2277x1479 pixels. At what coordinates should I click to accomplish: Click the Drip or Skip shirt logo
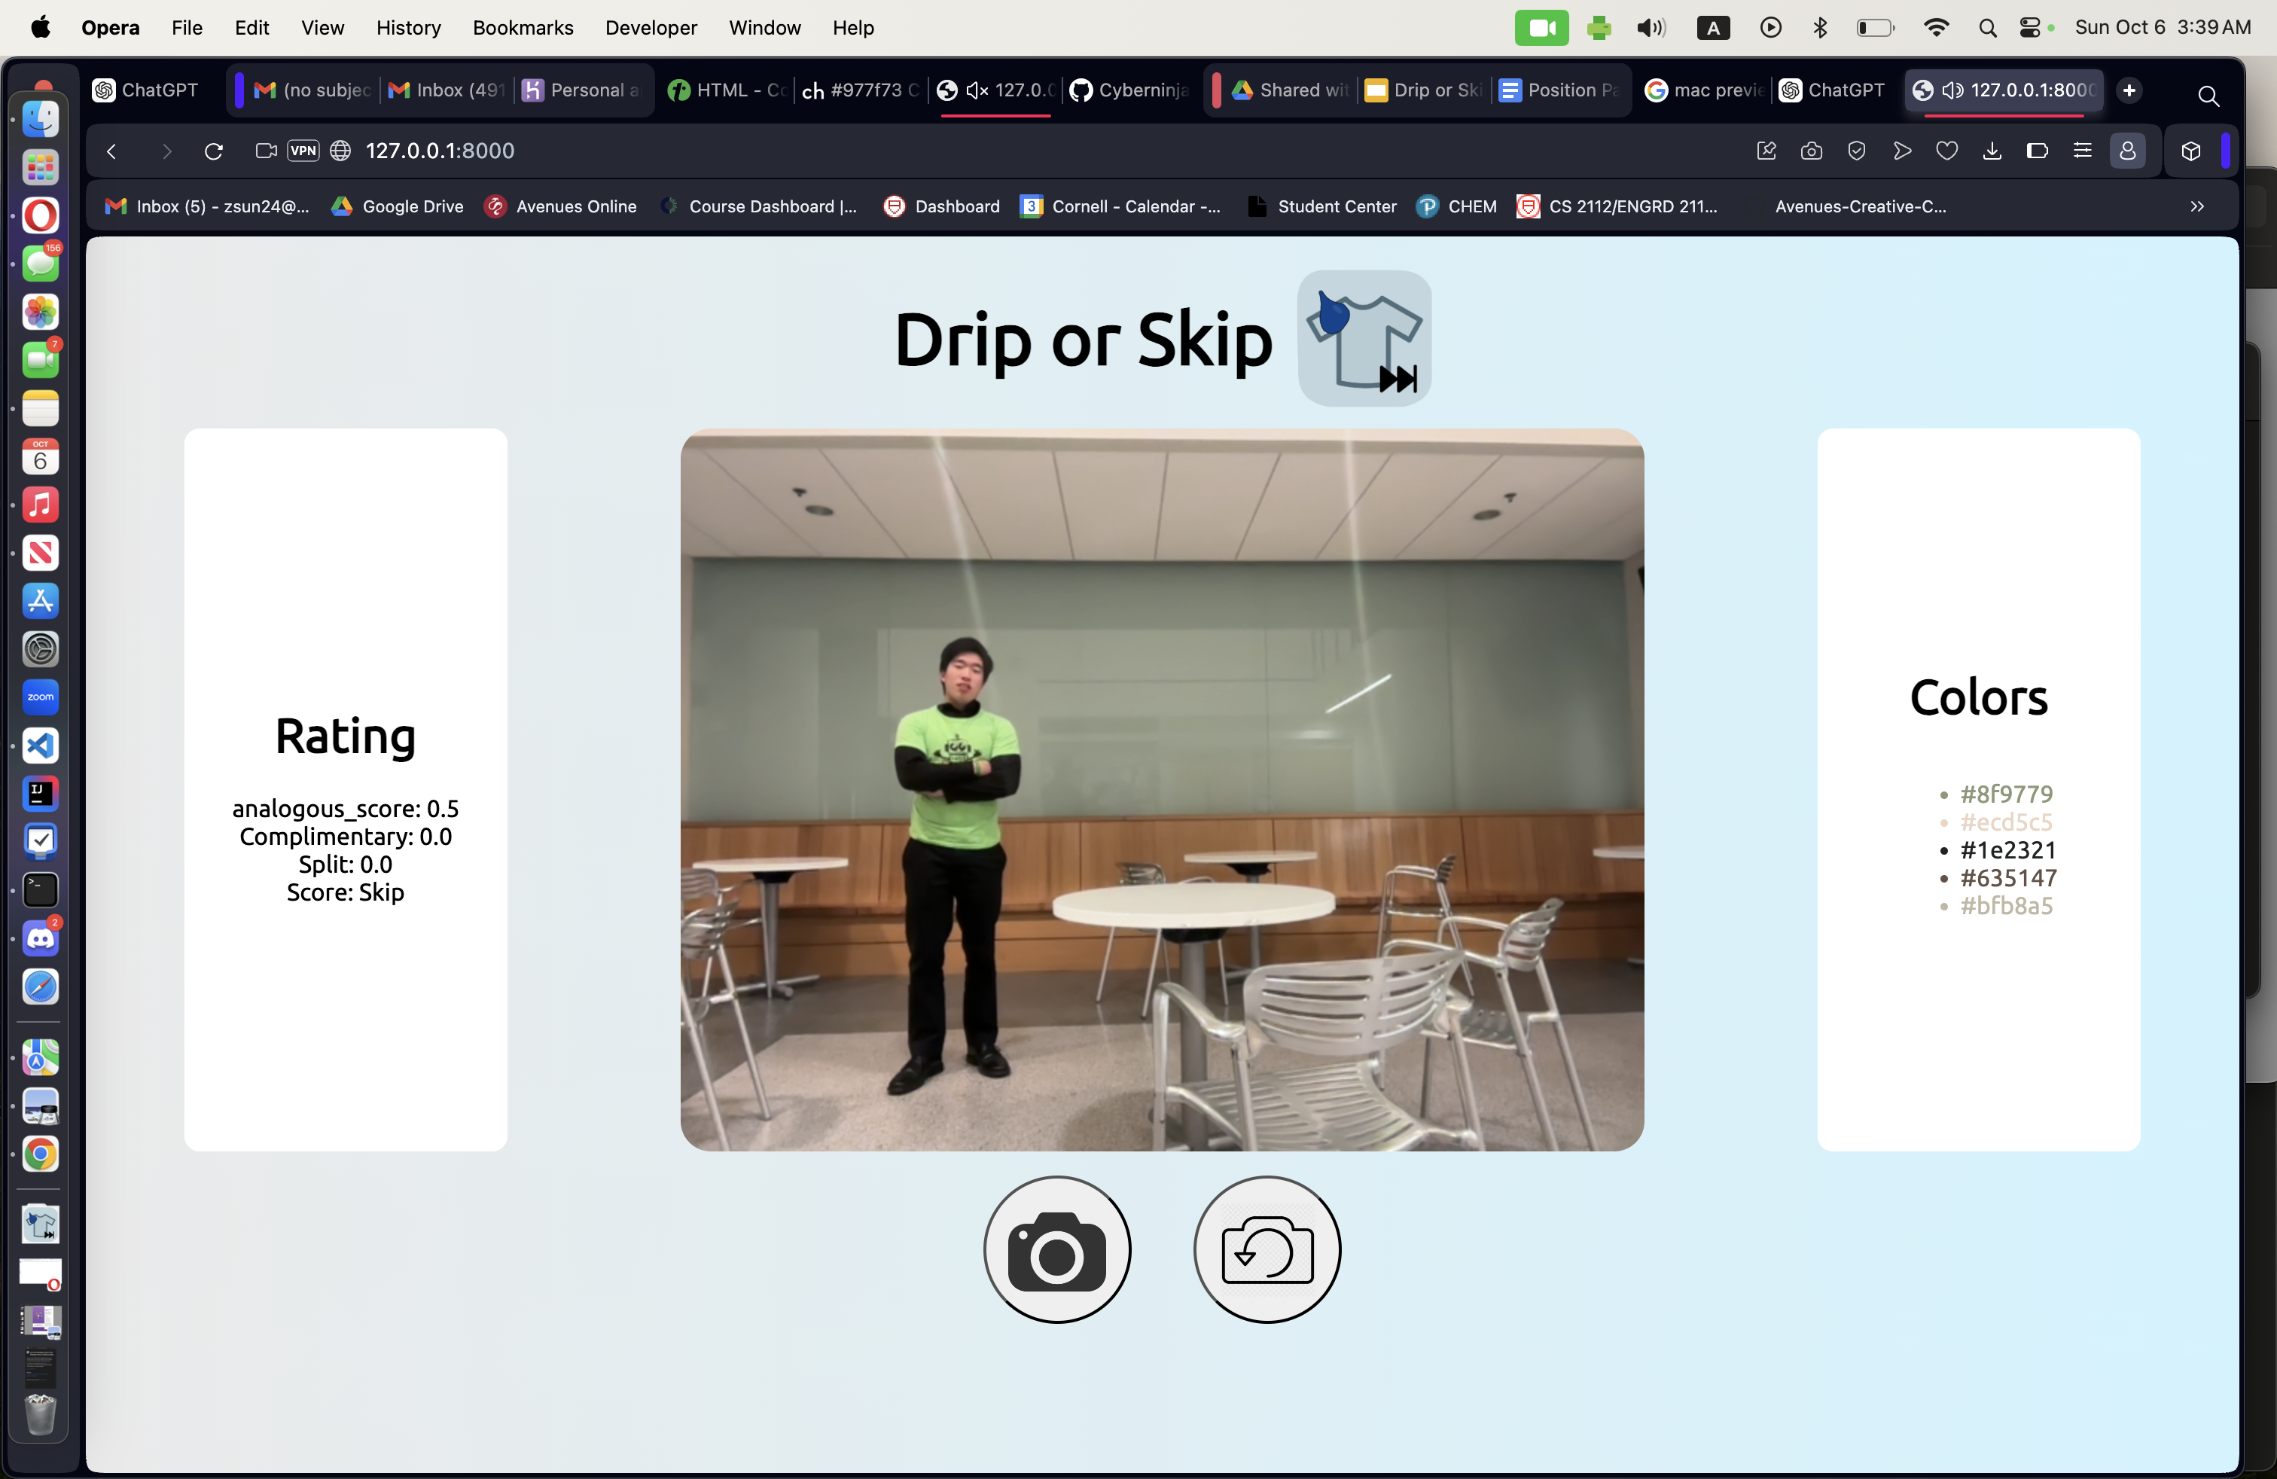[1364, 339]
